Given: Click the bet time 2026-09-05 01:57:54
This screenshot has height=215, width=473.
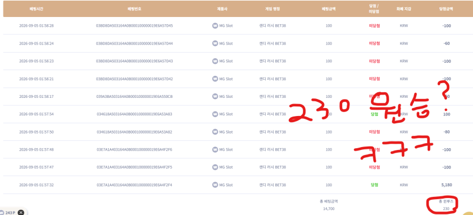Looking at the screenshot, I should (x=36, y=114).
